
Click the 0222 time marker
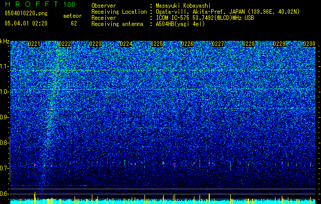(65, 44)
